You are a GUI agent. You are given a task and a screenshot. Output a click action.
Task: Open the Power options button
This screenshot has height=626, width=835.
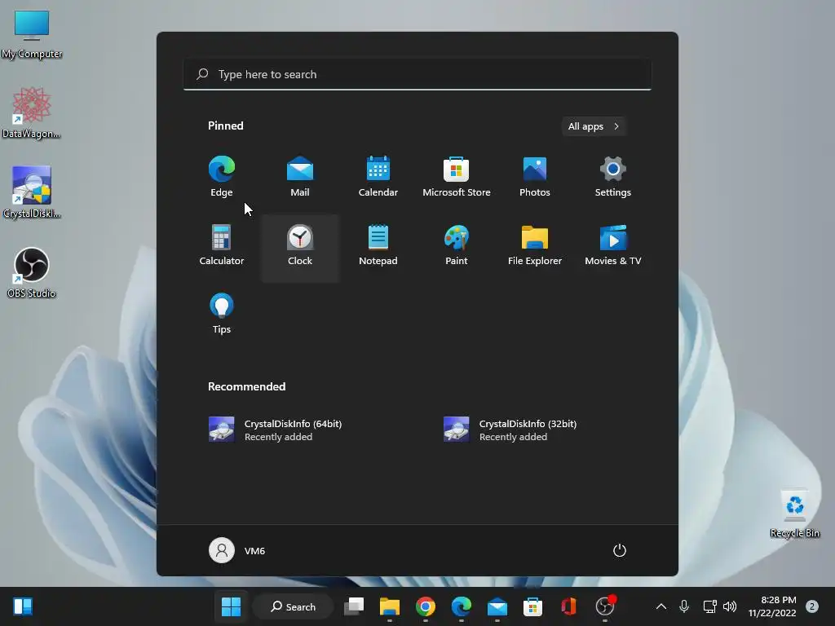pyautogui.click(x=620, y=550)
